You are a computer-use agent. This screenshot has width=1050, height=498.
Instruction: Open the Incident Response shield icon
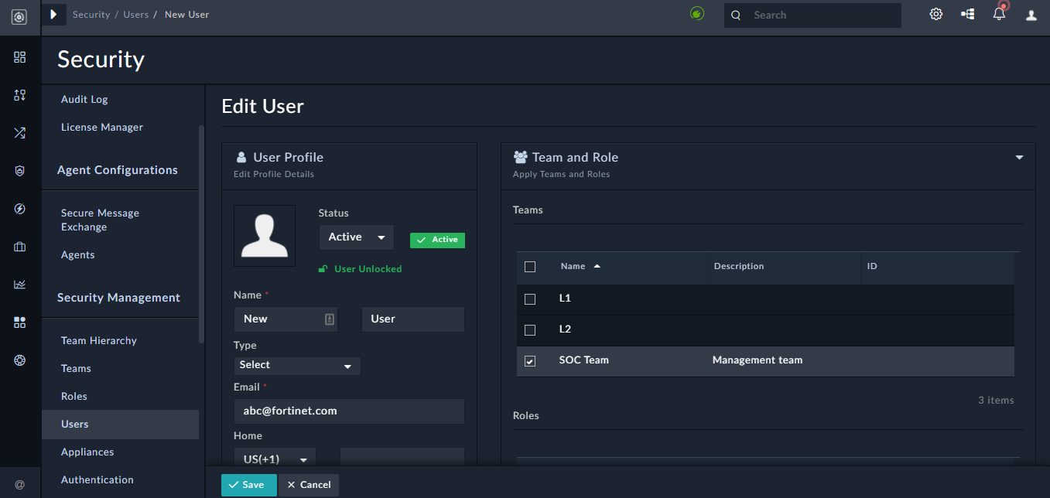[19, 170]
